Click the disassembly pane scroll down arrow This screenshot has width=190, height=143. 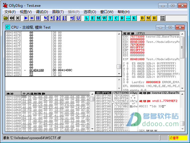119,74
